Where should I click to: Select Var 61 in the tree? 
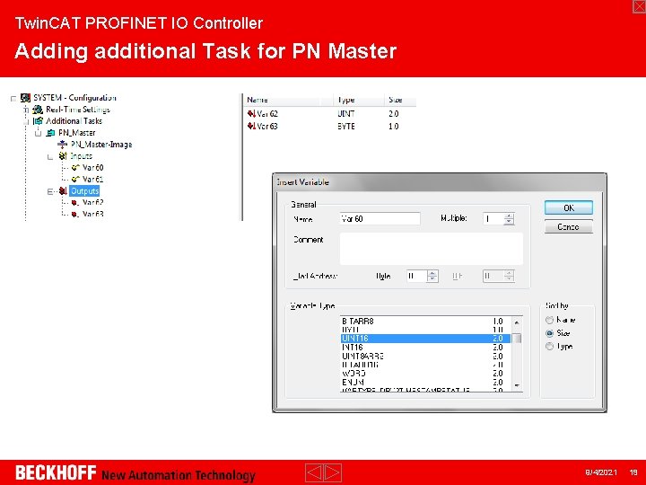pos(92,179)
